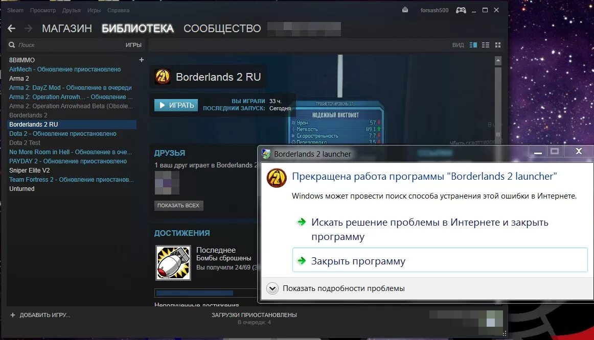Open the Steam menu

click(x=15, y=10)
